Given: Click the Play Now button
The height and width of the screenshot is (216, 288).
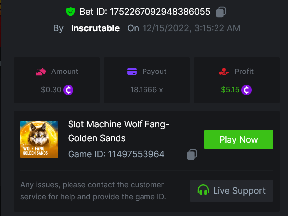Looking at the screenshot, I should tap(238, 140).
